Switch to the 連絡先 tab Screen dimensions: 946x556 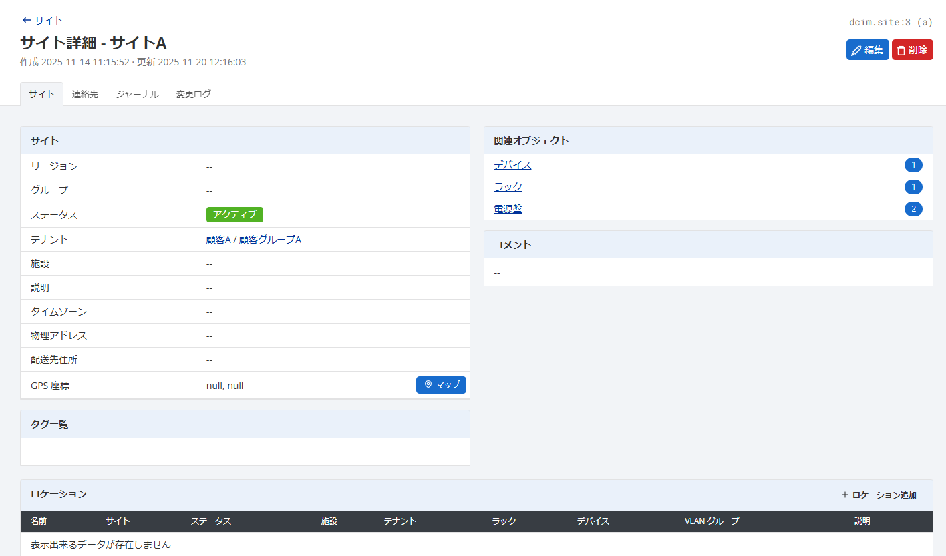click(85, 94)
